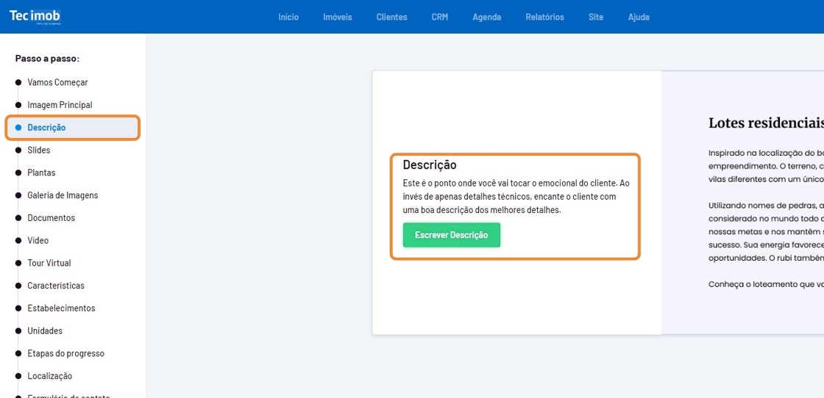The height and width of the screenshot is (398, 824).
Task: Click the Ajuda menu item
Action: click(x=639, y=17)
